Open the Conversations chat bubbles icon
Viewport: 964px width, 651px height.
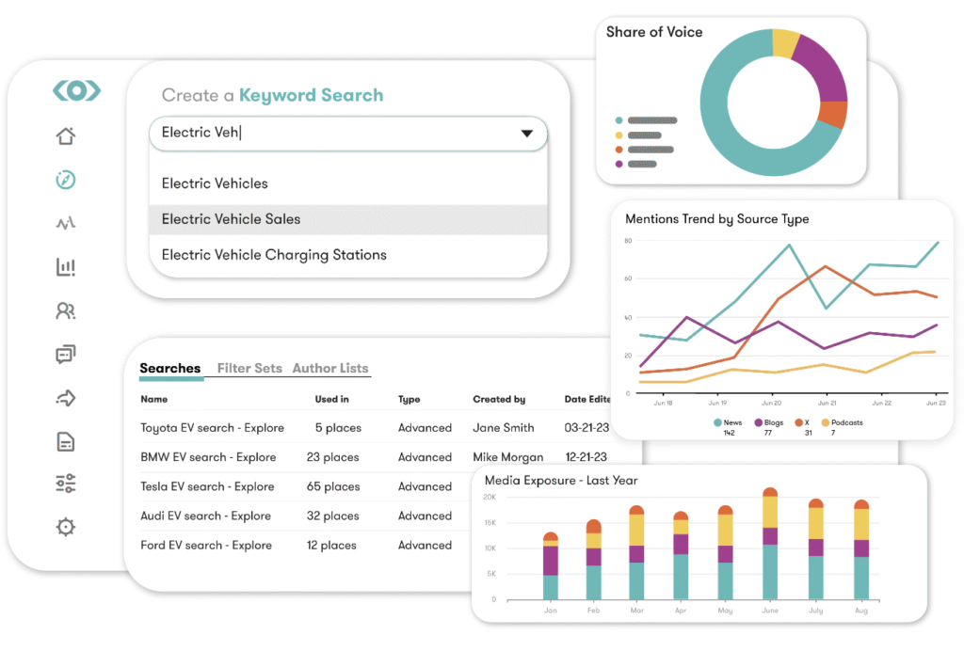click(66, 355)
